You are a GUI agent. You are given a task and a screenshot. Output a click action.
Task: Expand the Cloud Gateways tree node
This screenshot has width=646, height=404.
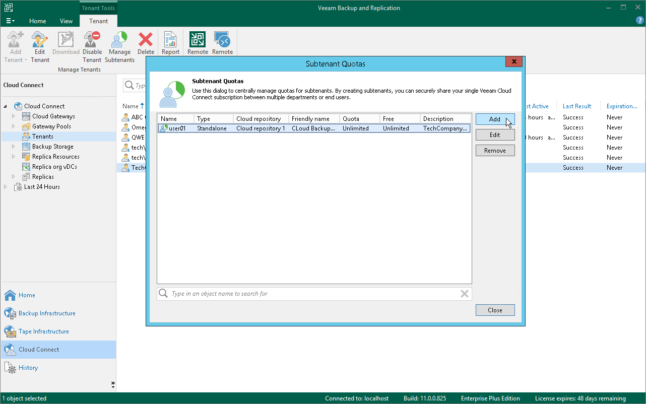[14, 116]
